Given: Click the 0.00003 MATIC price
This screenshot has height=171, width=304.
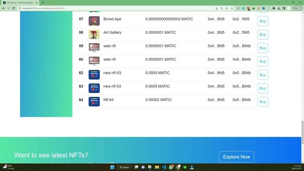Looking at the screenshot, I should point(159,100).
